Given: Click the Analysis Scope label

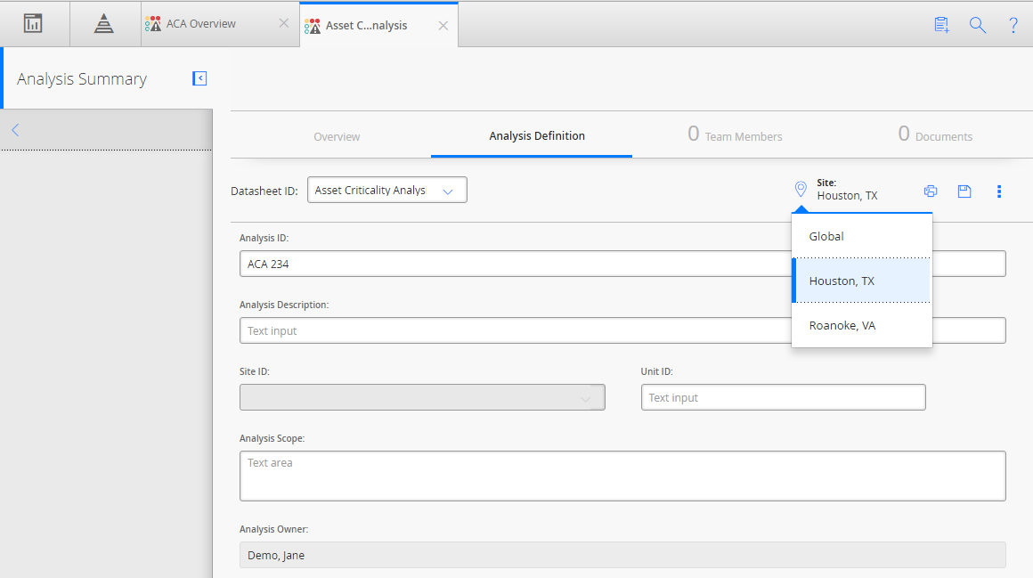Looking at the screenshot, I should pyautogui.click(x=272, y=438).
